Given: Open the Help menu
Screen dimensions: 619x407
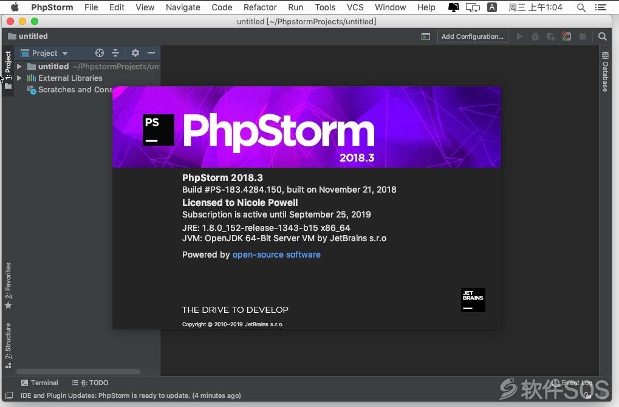Looking at the screenshot, I should click(x=426, y=7).
